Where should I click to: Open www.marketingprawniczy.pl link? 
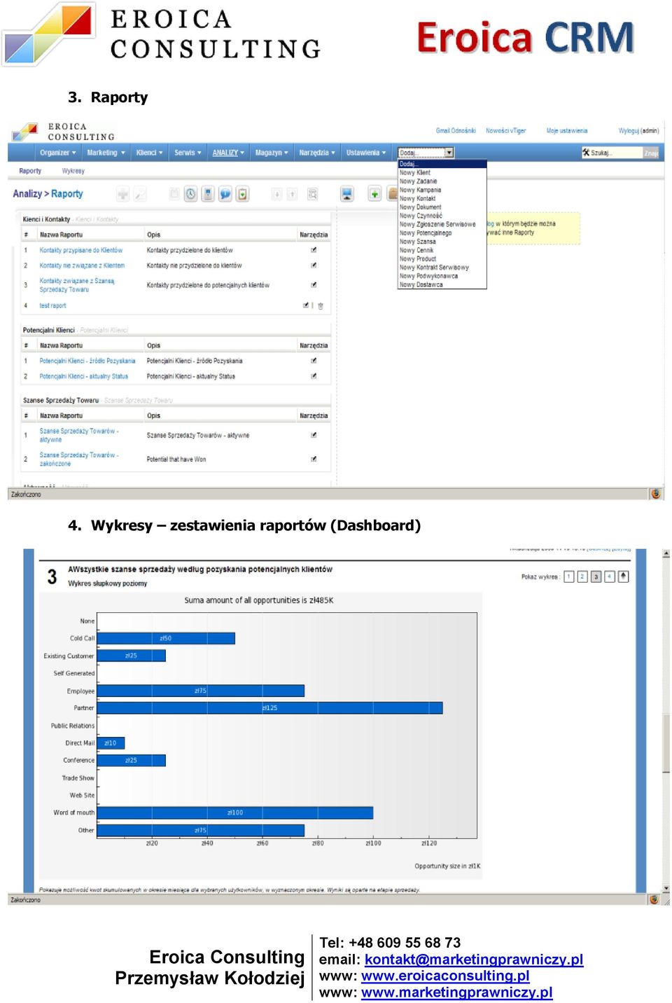point(457,992)
